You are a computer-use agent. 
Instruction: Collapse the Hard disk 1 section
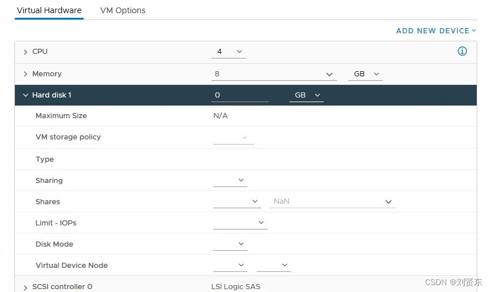pos(25,95)
